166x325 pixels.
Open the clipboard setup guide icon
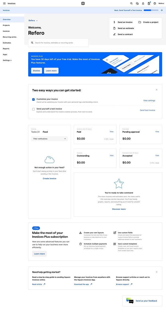click(x=149, y=4)
